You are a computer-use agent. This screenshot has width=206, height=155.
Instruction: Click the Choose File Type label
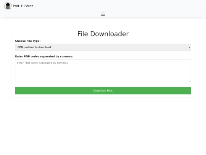(28, 41)
